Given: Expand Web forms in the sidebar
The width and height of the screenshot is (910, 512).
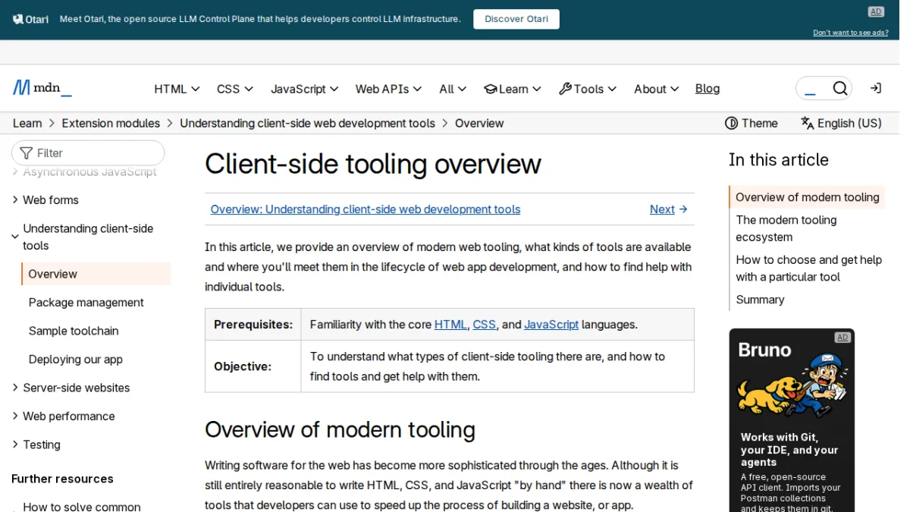Looking at the screenshot, I should click(51, 200).
